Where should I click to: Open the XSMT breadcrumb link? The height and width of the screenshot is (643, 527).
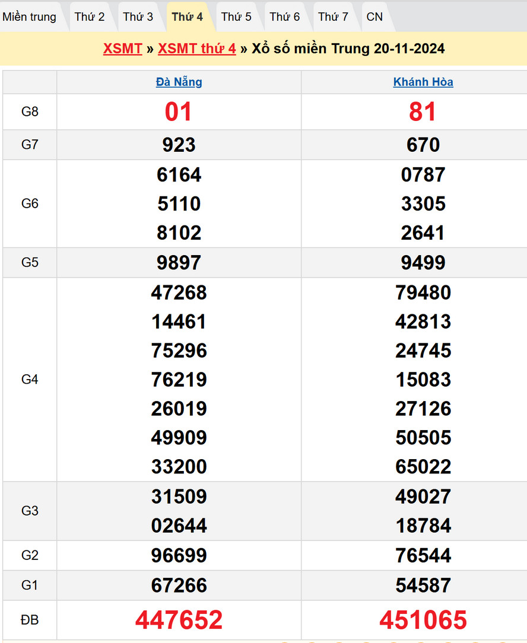[122, 49]
